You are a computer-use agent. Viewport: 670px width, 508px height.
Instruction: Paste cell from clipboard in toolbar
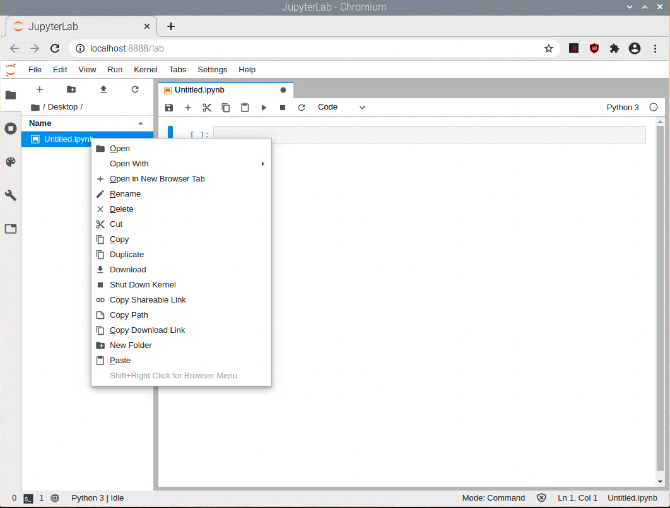(x=245, y=108)
